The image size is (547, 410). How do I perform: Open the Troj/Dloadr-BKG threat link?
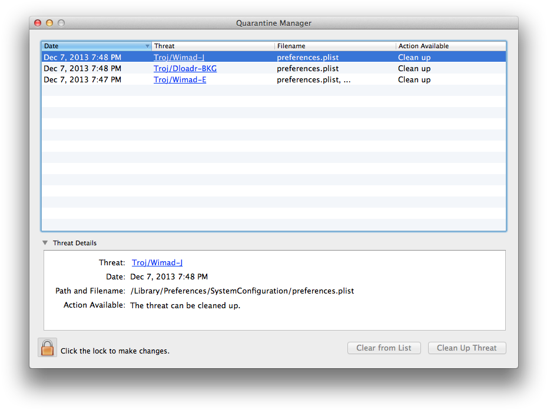(x=185, y=69)
